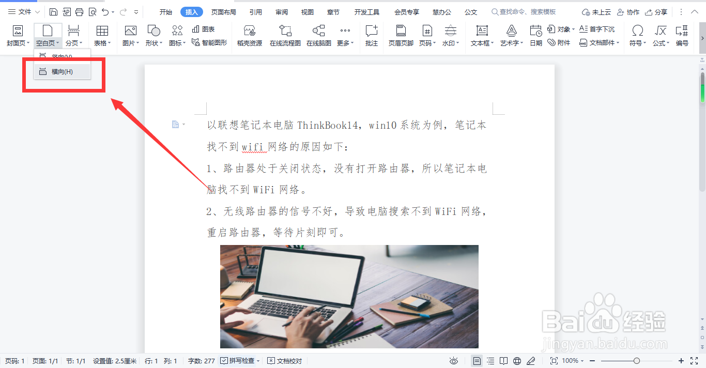The image size is (706, 368).
Task: Expand quick access toolbar customize arrow
Action: [x=136, y=12]
